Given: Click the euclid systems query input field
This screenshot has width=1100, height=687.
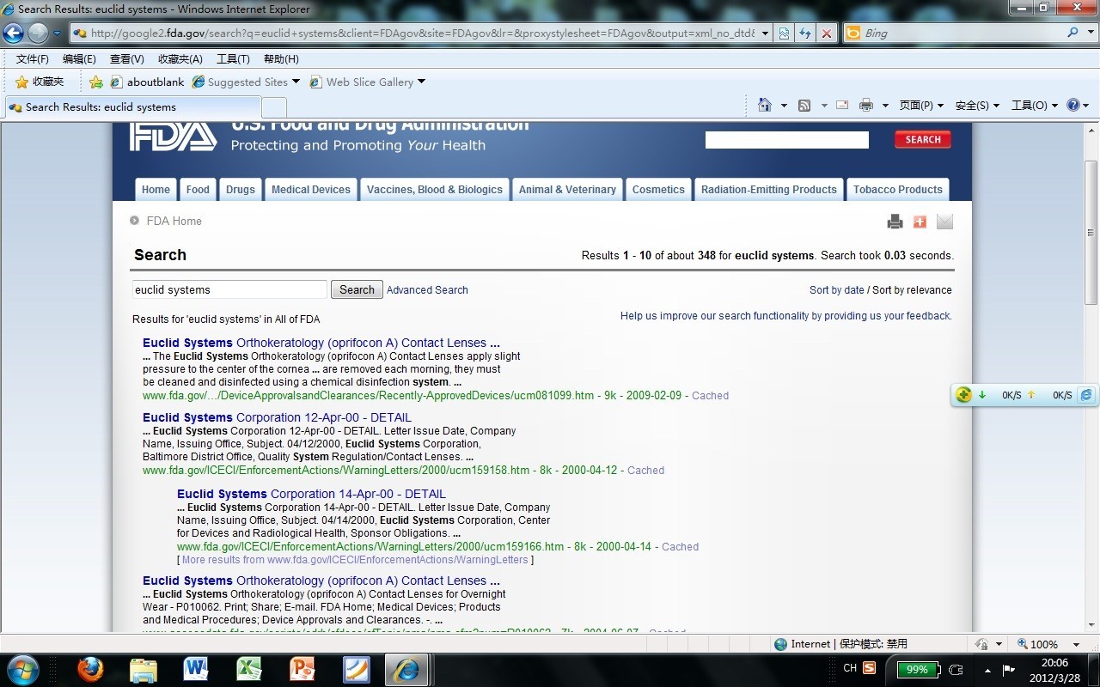Looking at the screenshot, I should coord(229,289).
